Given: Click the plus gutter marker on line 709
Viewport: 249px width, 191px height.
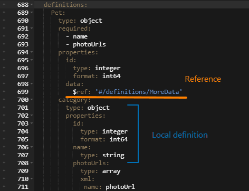Looking at the screenshot, I should (x=4, y=170).
